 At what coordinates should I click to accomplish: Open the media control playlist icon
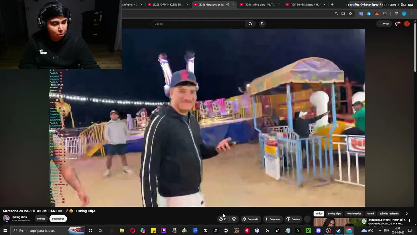396,14
